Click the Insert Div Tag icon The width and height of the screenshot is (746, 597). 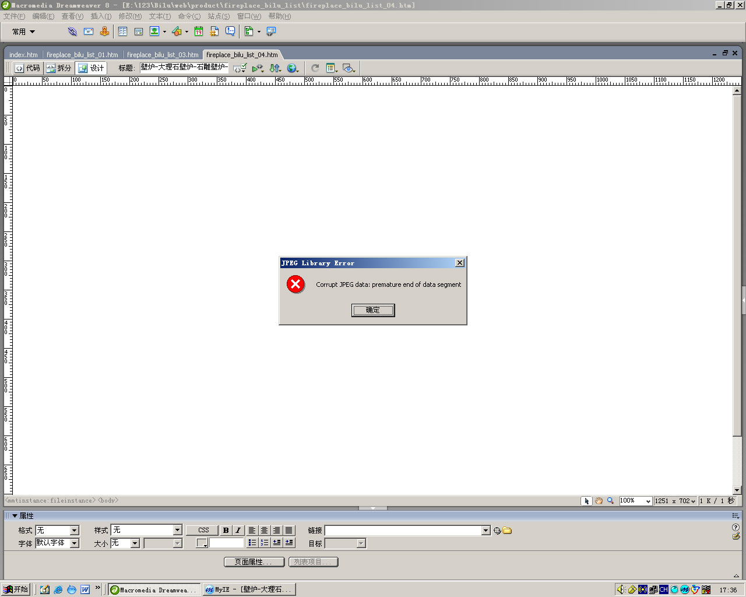click(139, 31)
